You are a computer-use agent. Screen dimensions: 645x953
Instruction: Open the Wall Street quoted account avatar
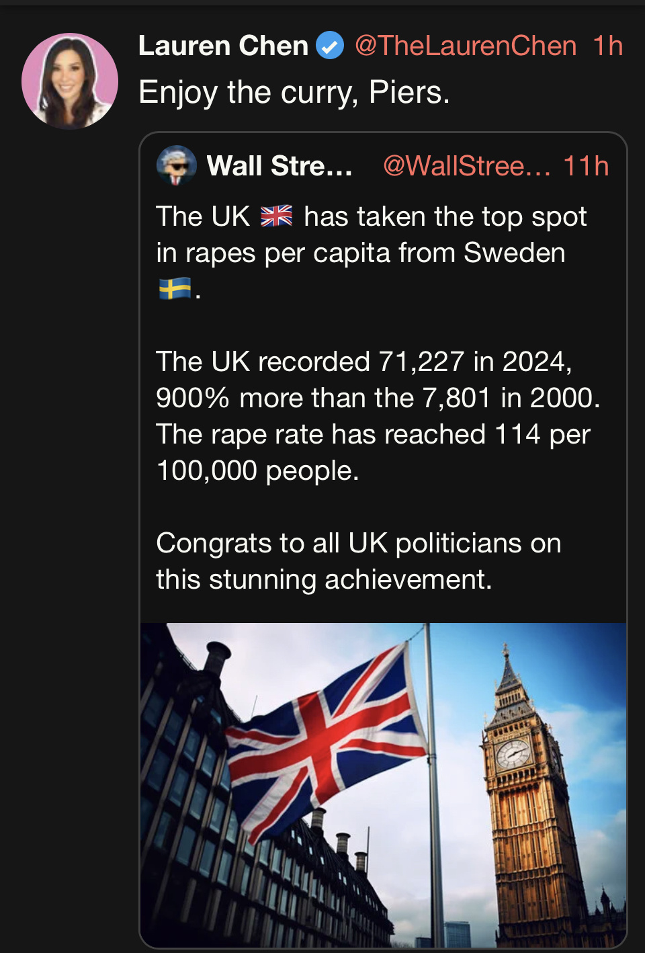[176, 165]
